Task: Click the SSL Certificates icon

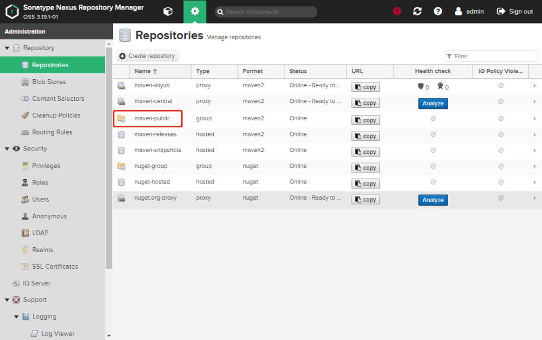Action: (25, 266)
